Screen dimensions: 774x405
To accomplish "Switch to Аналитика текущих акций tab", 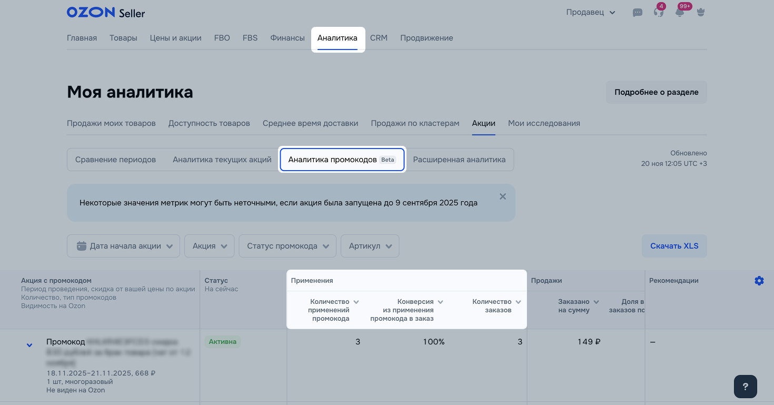I will point(222,160).
